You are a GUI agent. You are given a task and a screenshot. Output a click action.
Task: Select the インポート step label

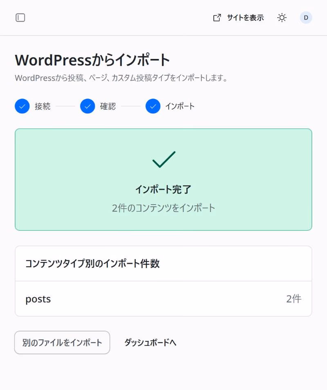coord(180,106)
